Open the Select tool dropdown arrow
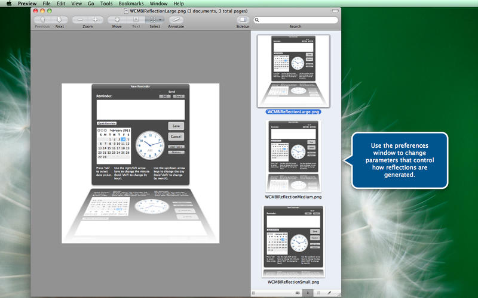Image resolution: width=478 pixels, height=298 pixels. [161, 20]
